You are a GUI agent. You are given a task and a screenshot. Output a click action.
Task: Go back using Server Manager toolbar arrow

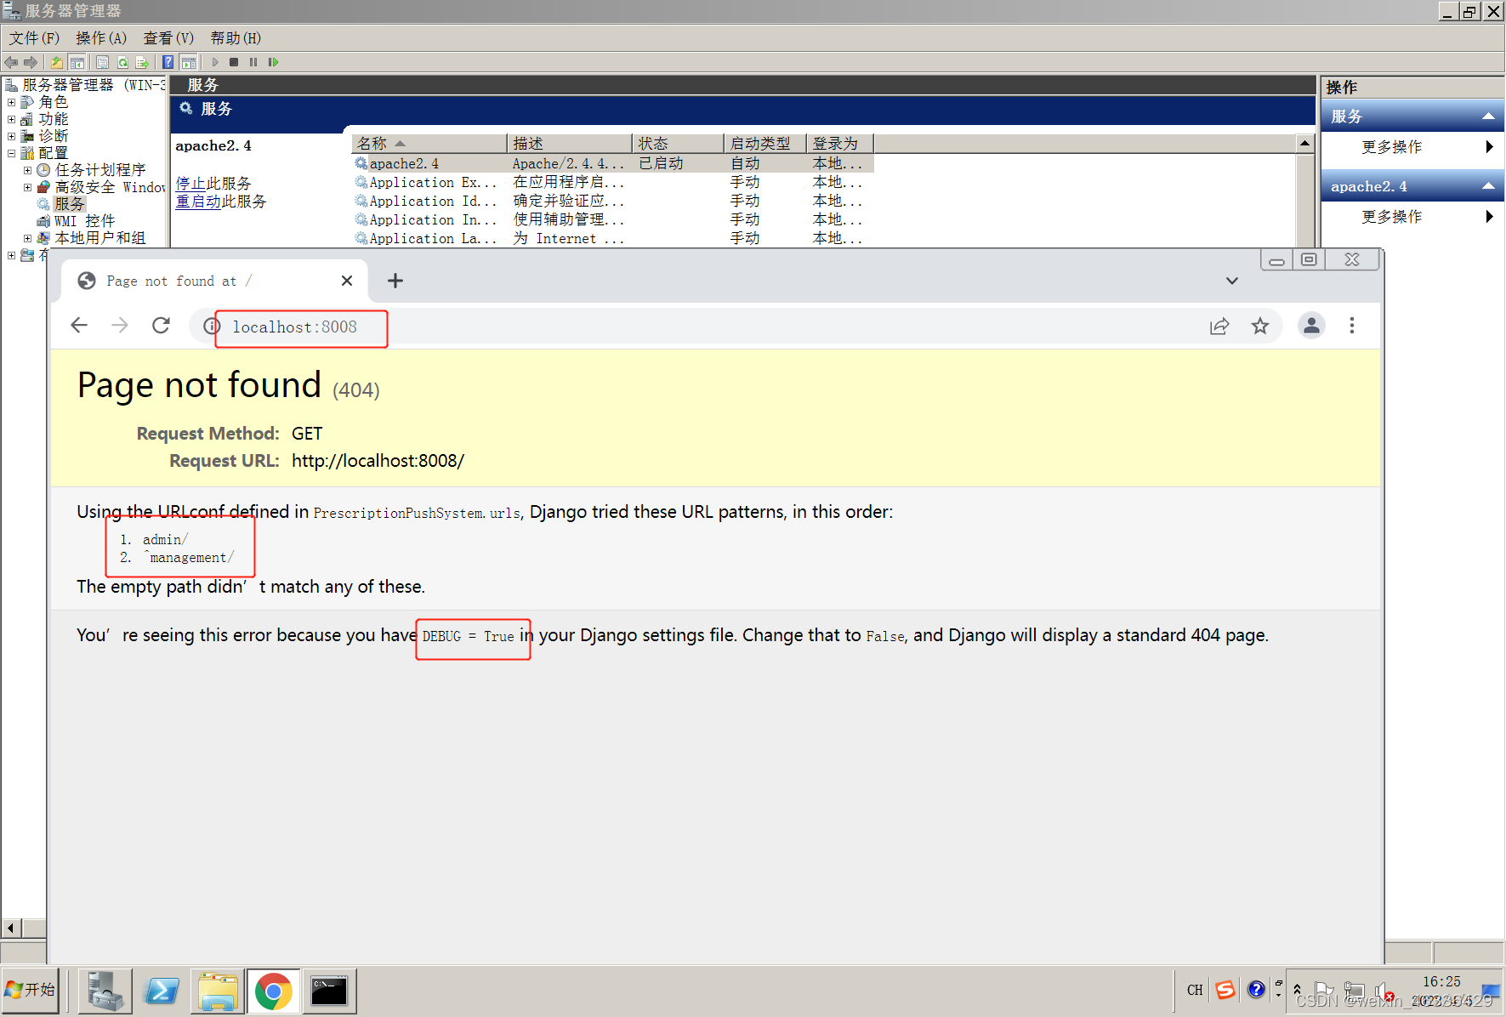(11, 62)
